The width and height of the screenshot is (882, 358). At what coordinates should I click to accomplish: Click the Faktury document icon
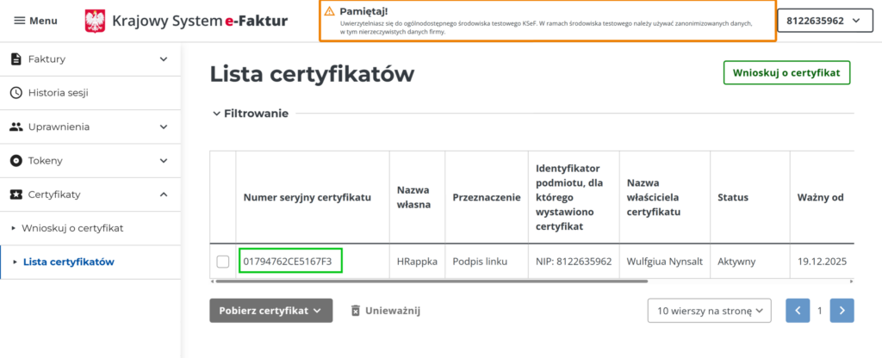click(16, 59)
